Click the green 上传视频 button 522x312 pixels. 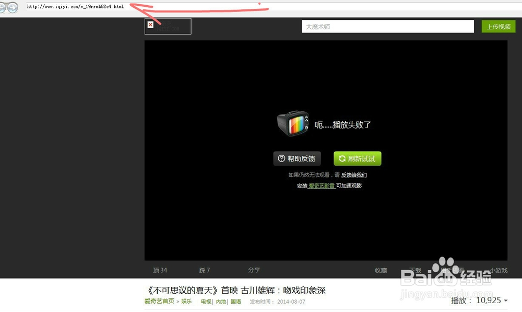point(498,26)
